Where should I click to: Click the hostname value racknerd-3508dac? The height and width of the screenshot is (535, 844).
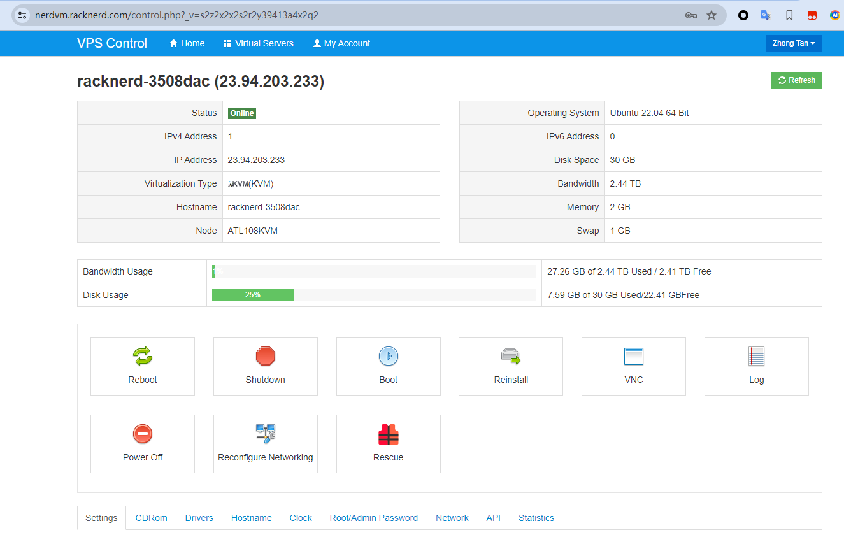pyautogui.click(x=264, y=207)
